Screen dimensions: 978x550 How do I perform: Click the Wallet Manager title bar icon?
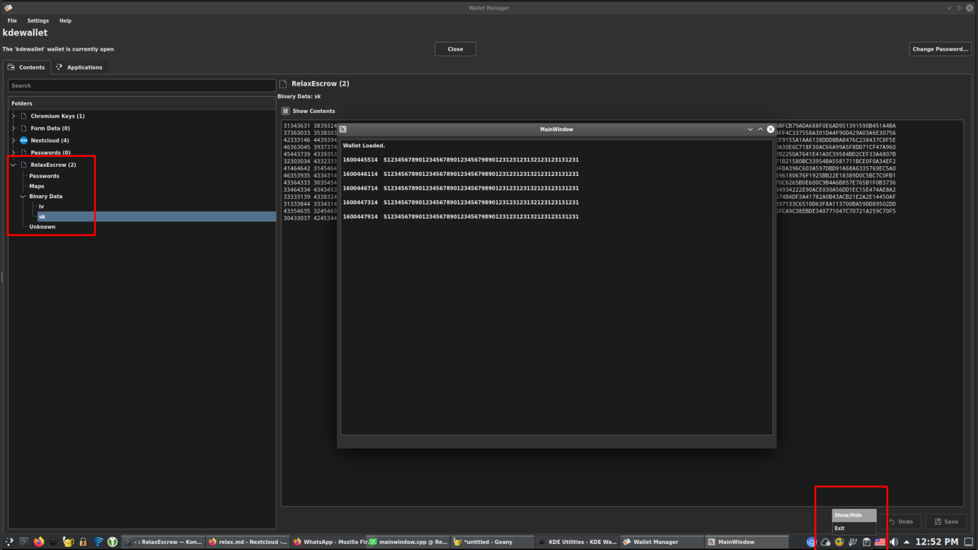(x=8, y=8)
